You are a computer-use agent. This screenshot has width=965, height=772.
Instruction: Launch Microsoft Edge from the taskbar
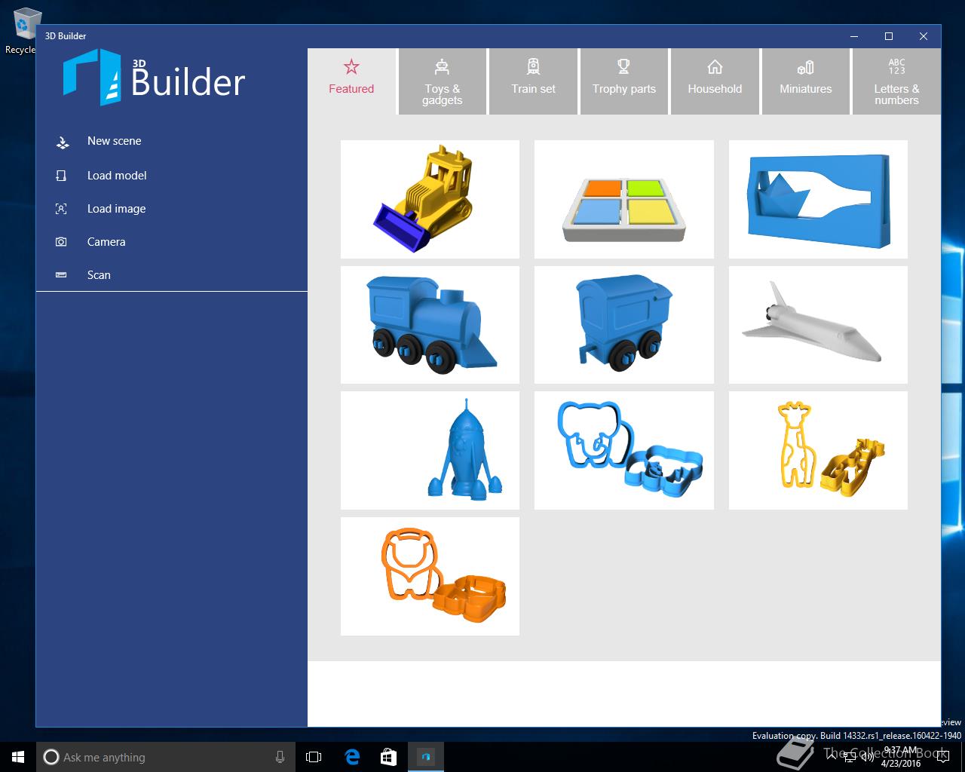point(352,757)
